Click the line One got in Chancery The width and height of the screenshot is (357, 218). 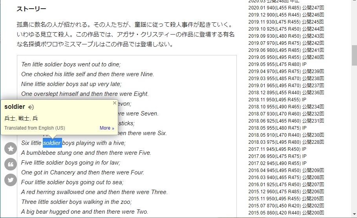coord(82,172)
